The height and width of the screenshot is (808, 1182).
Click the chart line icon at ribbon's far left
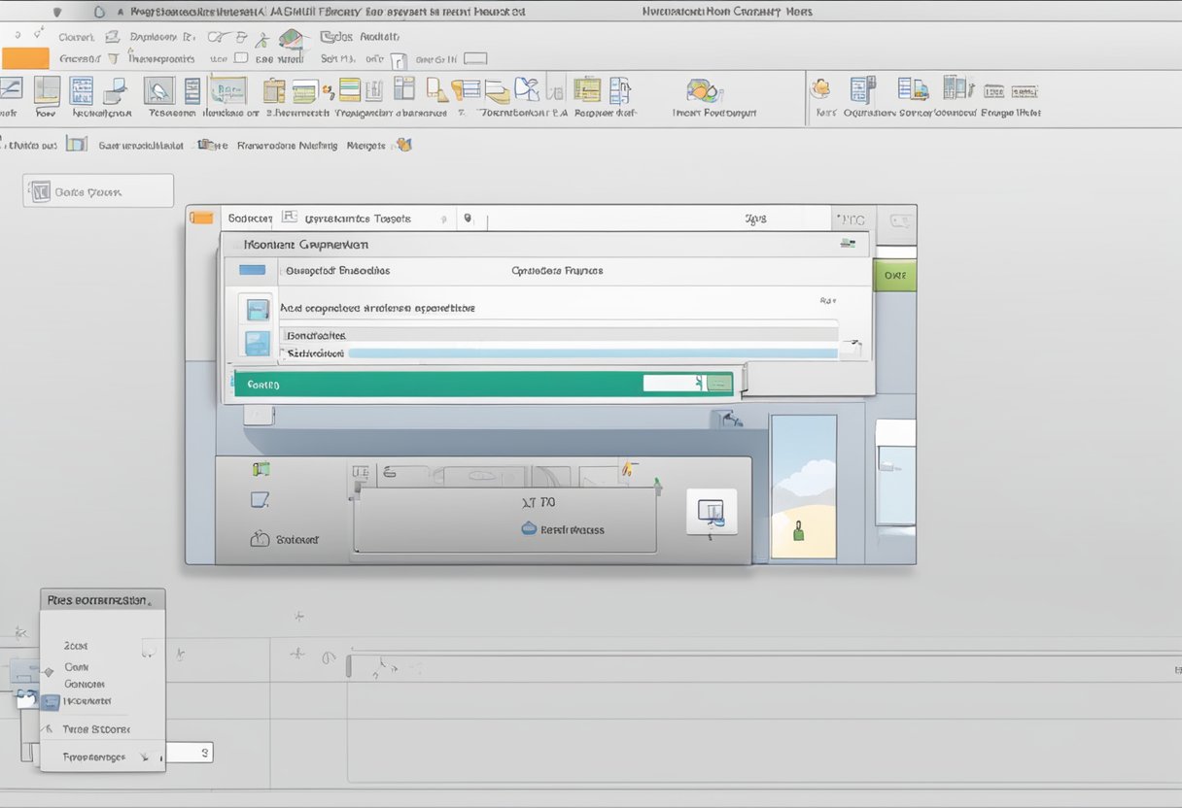pyautogui.click(x=12, y=92)
